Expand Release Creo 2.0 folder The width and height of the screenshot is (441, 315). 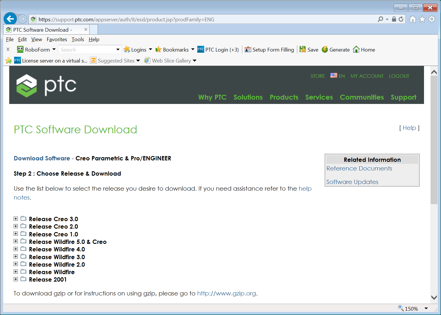[x=16, y=226]
